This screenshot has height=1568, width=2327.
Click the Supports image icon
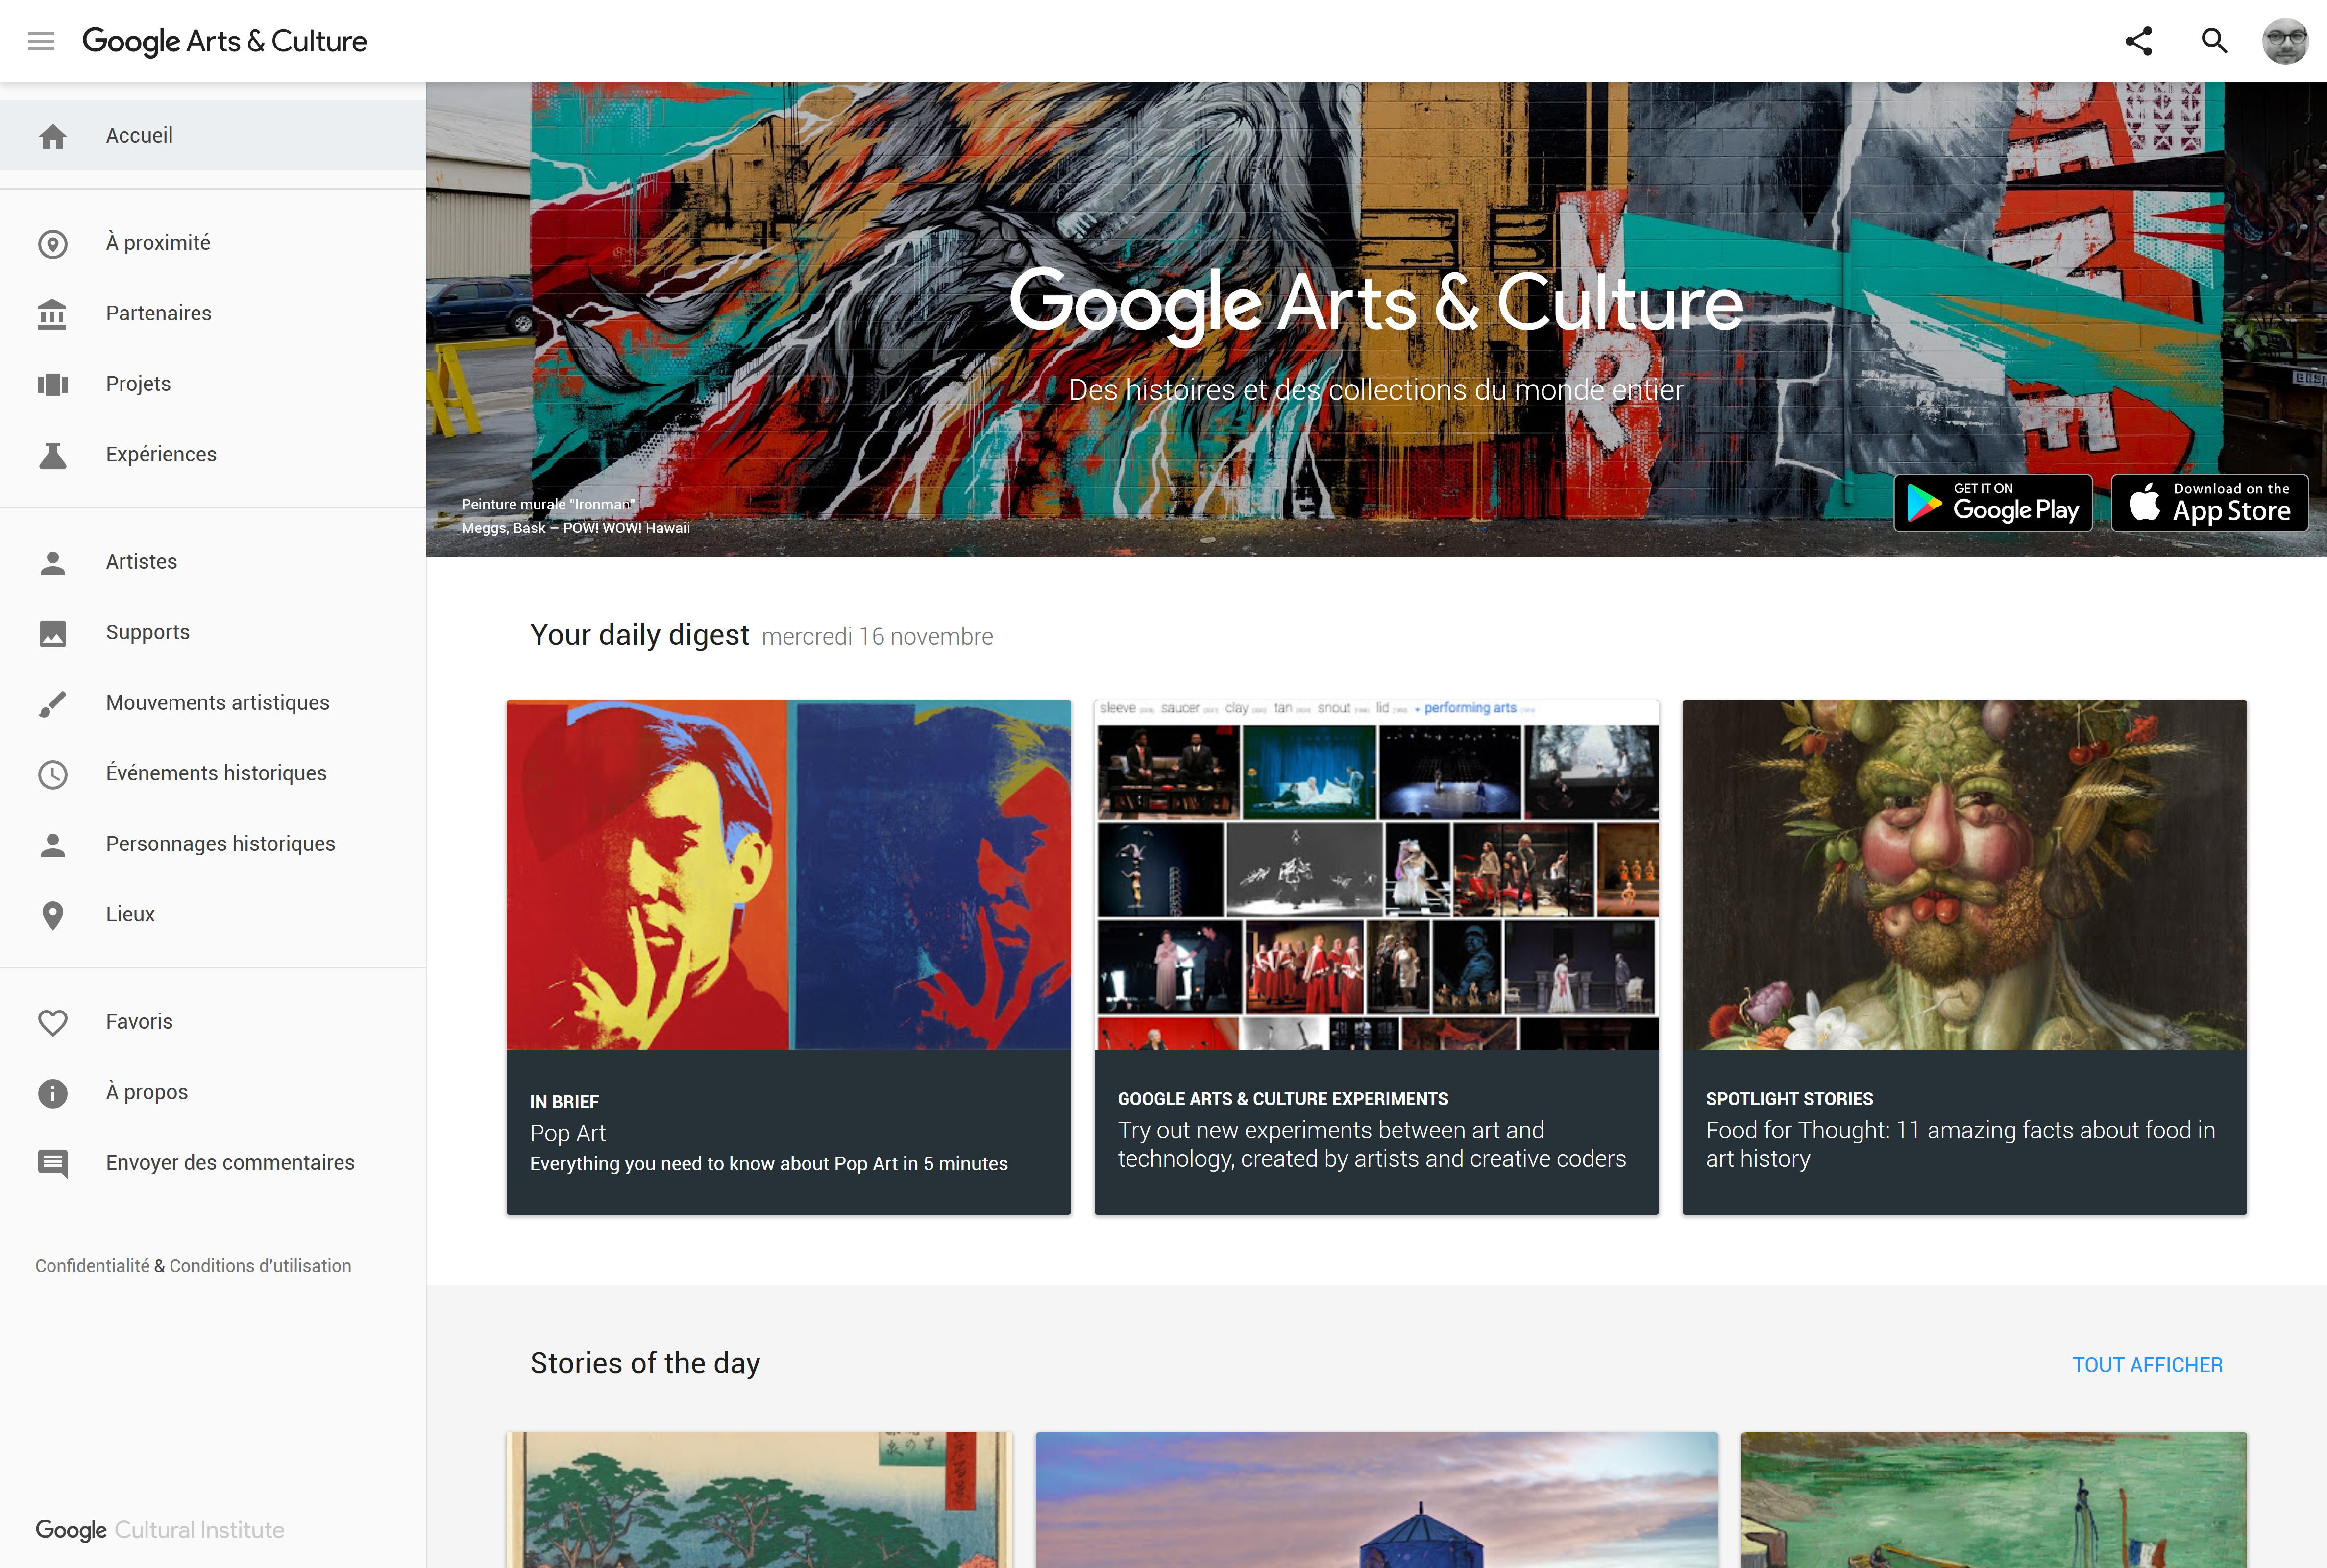(x=53, y=633)
